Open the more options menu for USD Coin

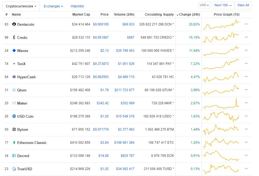pos(246,116)
